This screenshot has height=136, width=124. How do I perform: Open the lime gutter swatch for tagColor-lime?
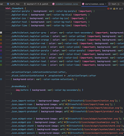tap(1, 65)
